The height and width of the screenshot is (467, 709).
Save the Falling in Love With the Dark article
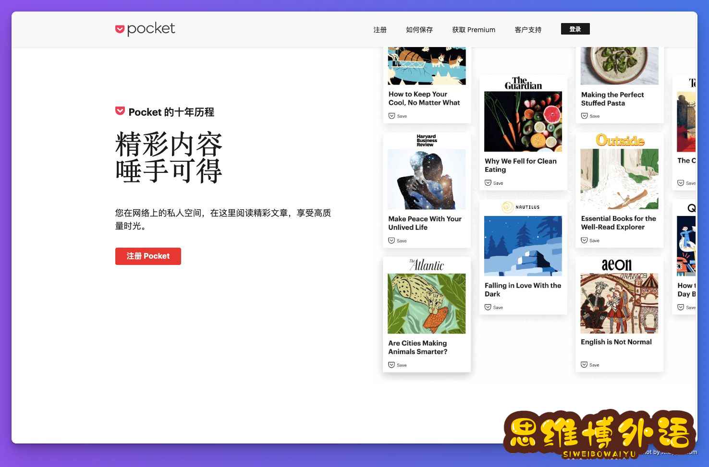tap(494, 307)
